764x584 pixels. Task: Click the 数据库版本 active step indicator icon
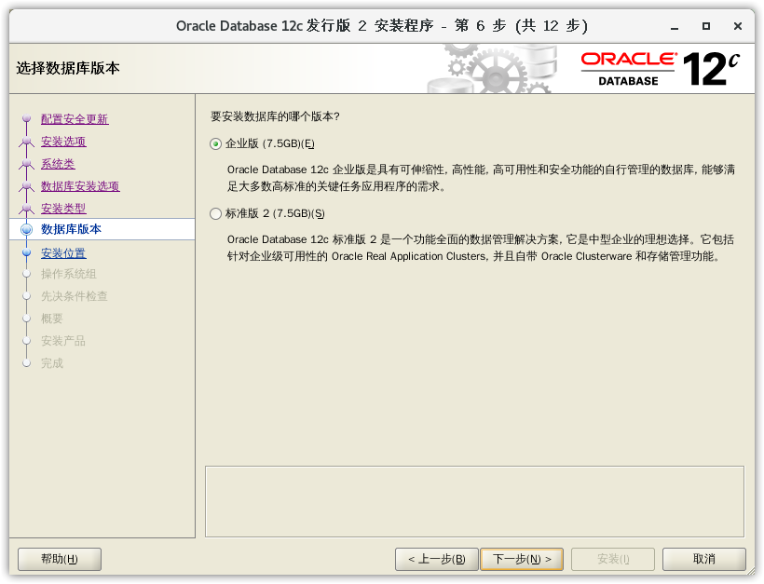click(26, 229)
